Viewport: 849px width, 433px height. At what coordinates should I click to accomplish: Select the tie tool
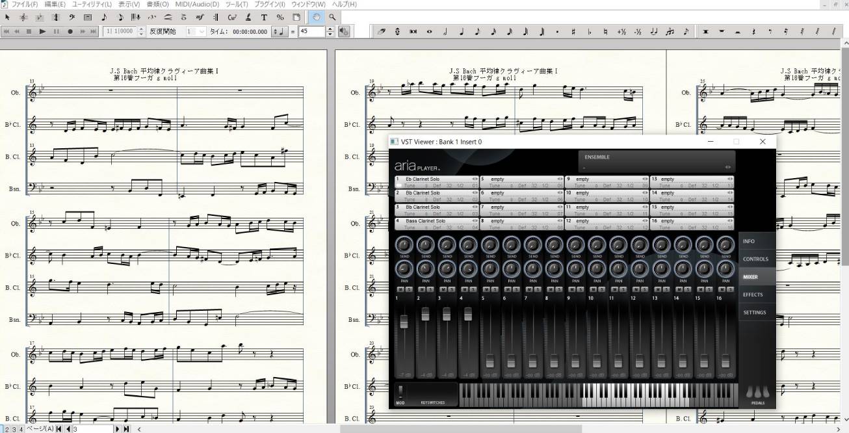click(x=653, y=31)
